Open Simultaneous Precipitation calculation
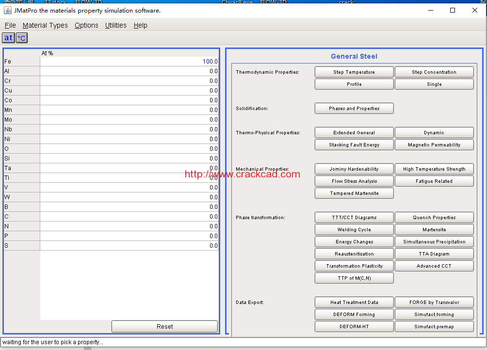487x350 pixels. (x=434, y=241)
